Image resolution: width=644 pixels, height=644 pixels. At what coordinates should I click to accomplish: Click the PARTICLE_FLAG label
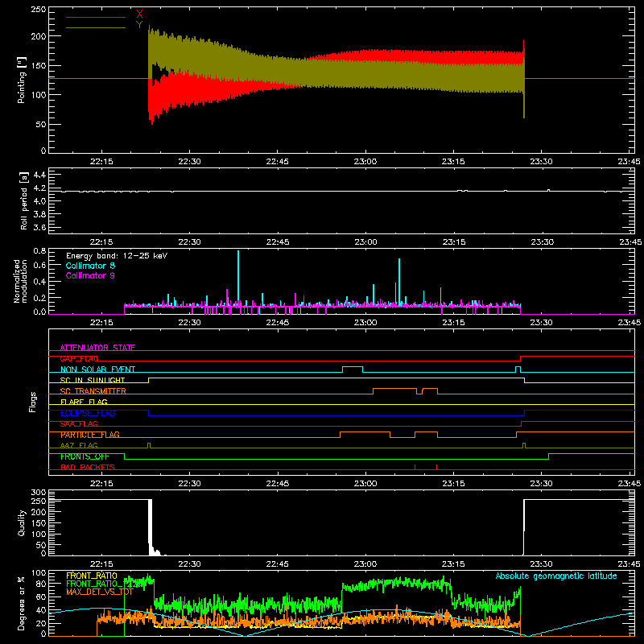(90, 435)
